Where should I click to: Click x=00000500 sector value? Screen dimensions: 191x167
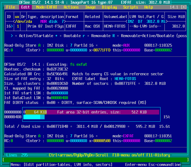coord(100,141)
